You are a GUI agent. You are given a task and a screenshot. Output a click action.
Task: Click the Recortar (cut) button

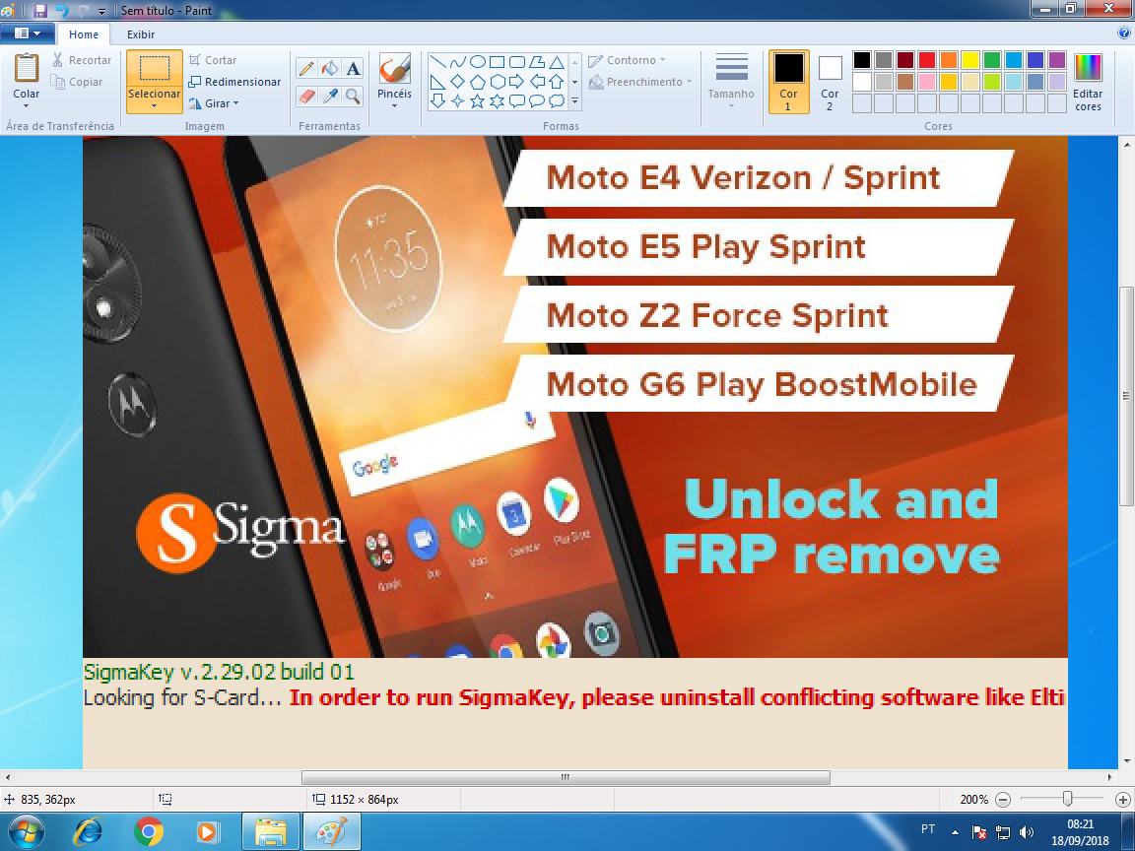click(x=82, y=60)
